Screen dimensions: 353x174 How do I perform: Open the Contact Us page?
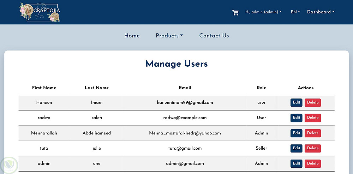pos(214,36)
